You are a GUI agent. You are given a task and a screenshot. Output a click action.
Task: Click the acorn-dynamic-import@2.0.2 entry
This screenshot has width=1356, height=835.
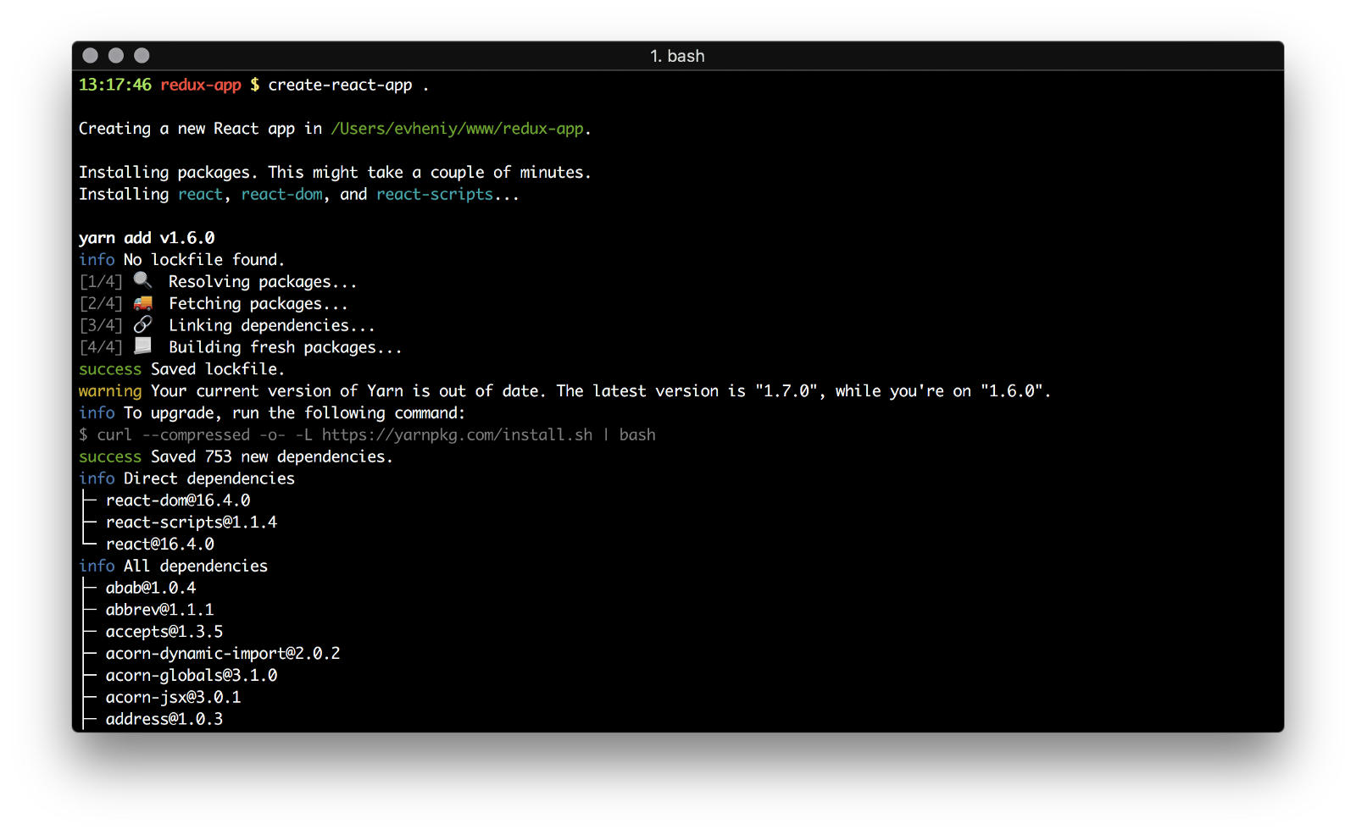click(x=223, y=654)
